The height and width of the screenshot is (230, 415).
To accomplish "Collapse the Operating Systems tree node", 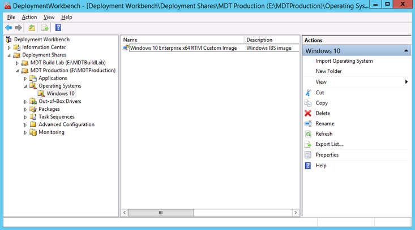I will (25, 86).
